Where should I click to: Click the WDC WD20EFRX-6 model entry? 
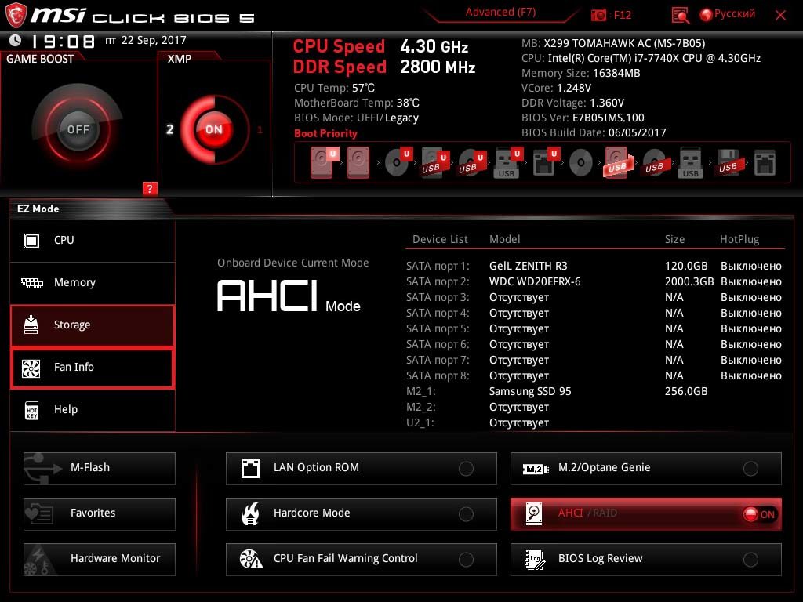(535, 281)
